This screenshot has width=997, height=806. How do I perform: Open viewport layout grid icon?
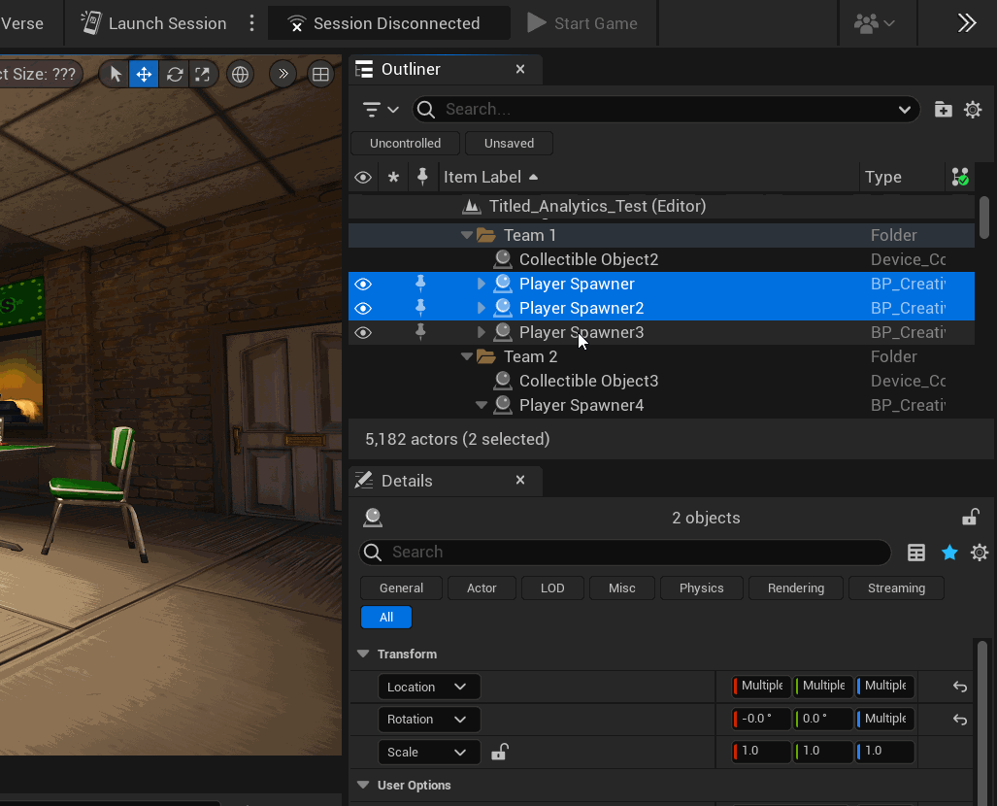pyautogui.click(x=321, y=75)
